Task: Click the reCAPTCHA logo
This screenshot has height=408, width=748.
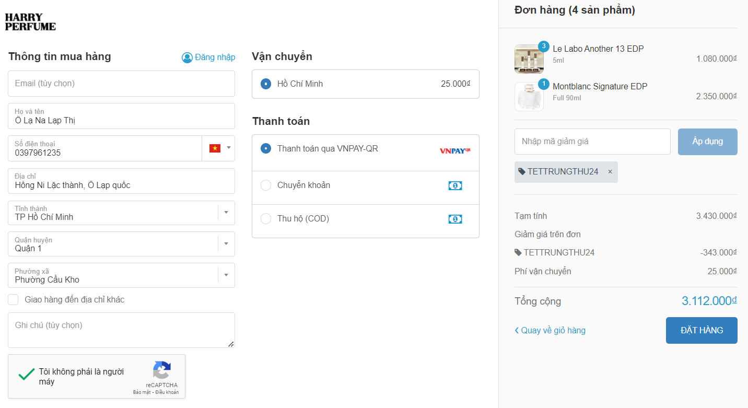Action: pyautogui.click(x=162, y=370)
